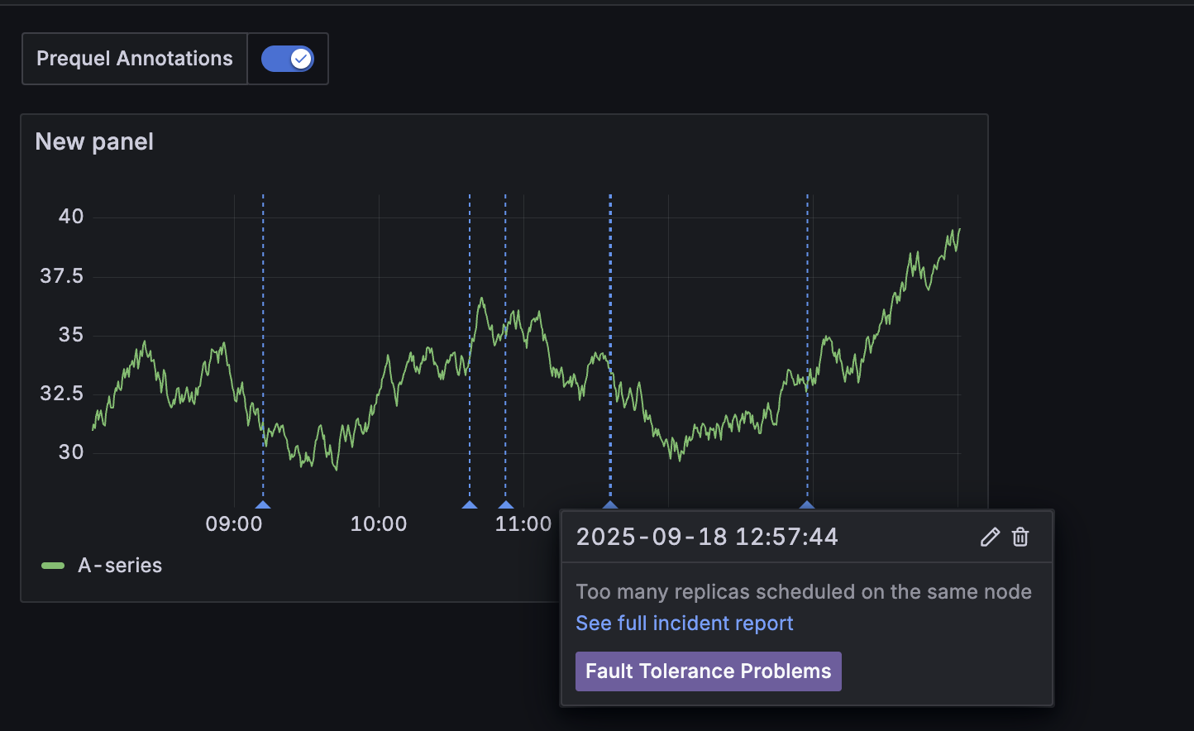1194x731 pixels.
Task: Click the 35 value on the Y axis
Action: click(x=71, y=335)
